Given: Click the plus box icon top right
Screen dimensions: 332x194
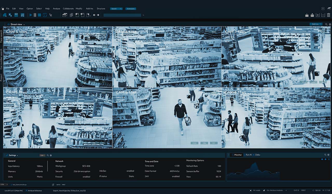Looking at the screenshot, I should click(x=318, y=15).
